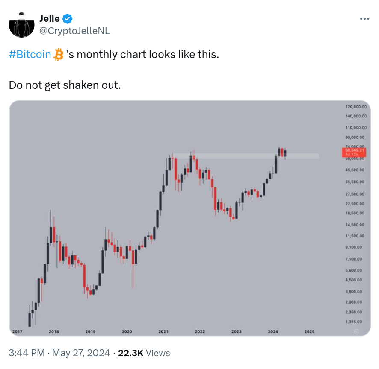Click the Jelle display name

pyautogui.click(x=50, y=19)
